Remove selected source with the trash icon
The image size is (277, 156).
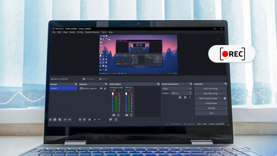tap(85, 120)
